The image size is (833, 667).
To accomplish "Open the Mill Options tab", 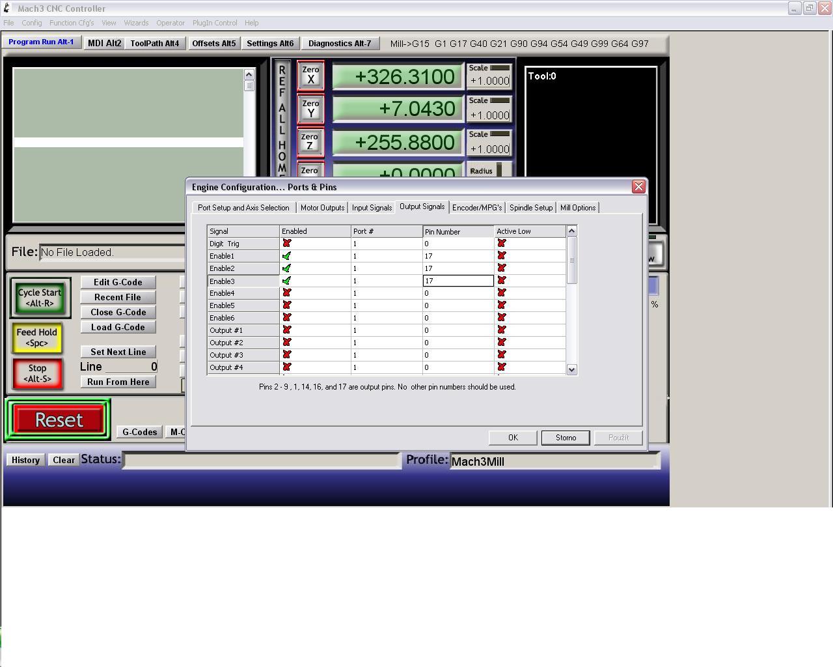I will [578, 208].
